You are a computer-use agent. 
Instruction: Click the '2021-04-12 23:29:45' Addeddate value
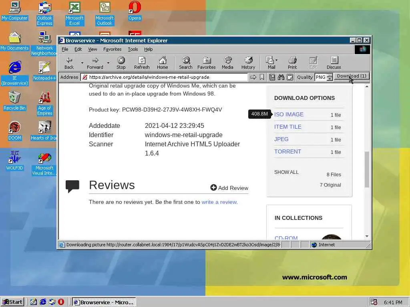pos(175,126)
